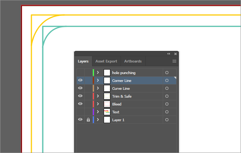Unlock Layer 1 via the lock icon
241x153 pixels.
(88, 120)
